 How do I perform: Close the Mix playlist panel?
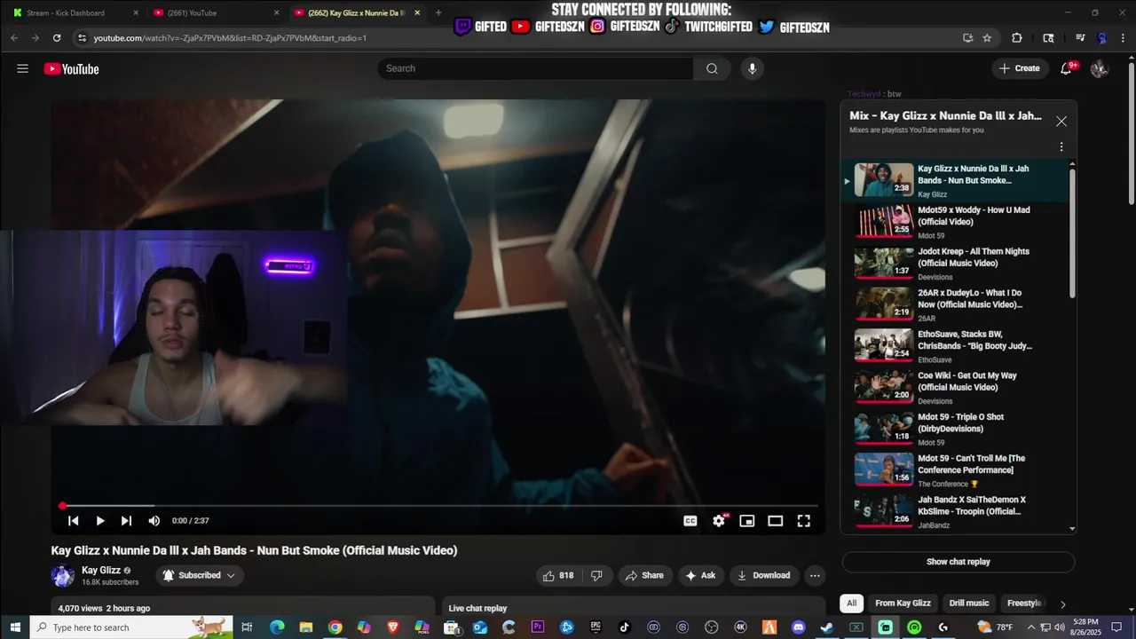[1061, 122]
